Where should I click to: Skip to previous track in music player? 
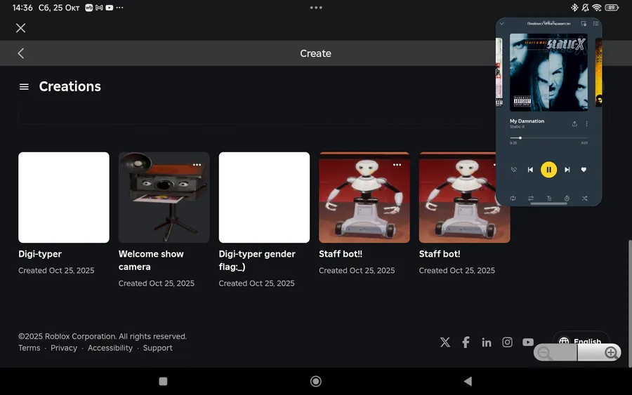pos(530,170)
